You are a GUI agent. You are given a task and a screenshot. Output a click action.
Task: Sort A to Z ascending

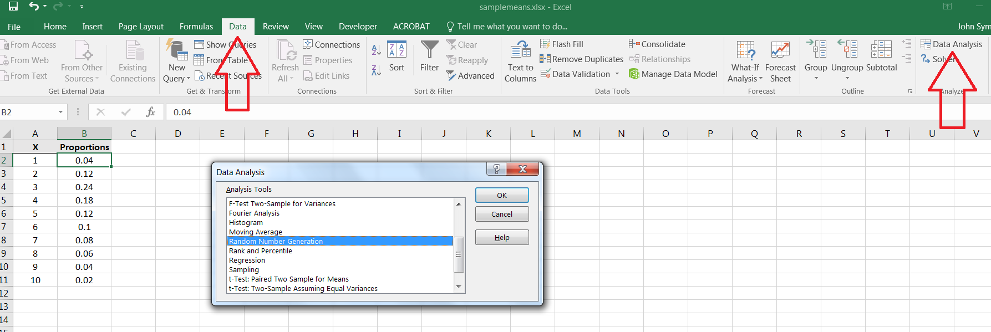tap(377, 50)
